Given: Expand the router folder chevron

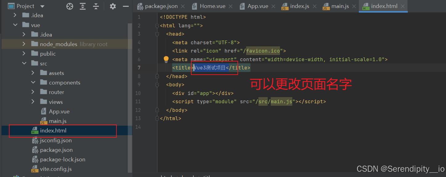Looking at the screenshot, I should pos(33,92).
